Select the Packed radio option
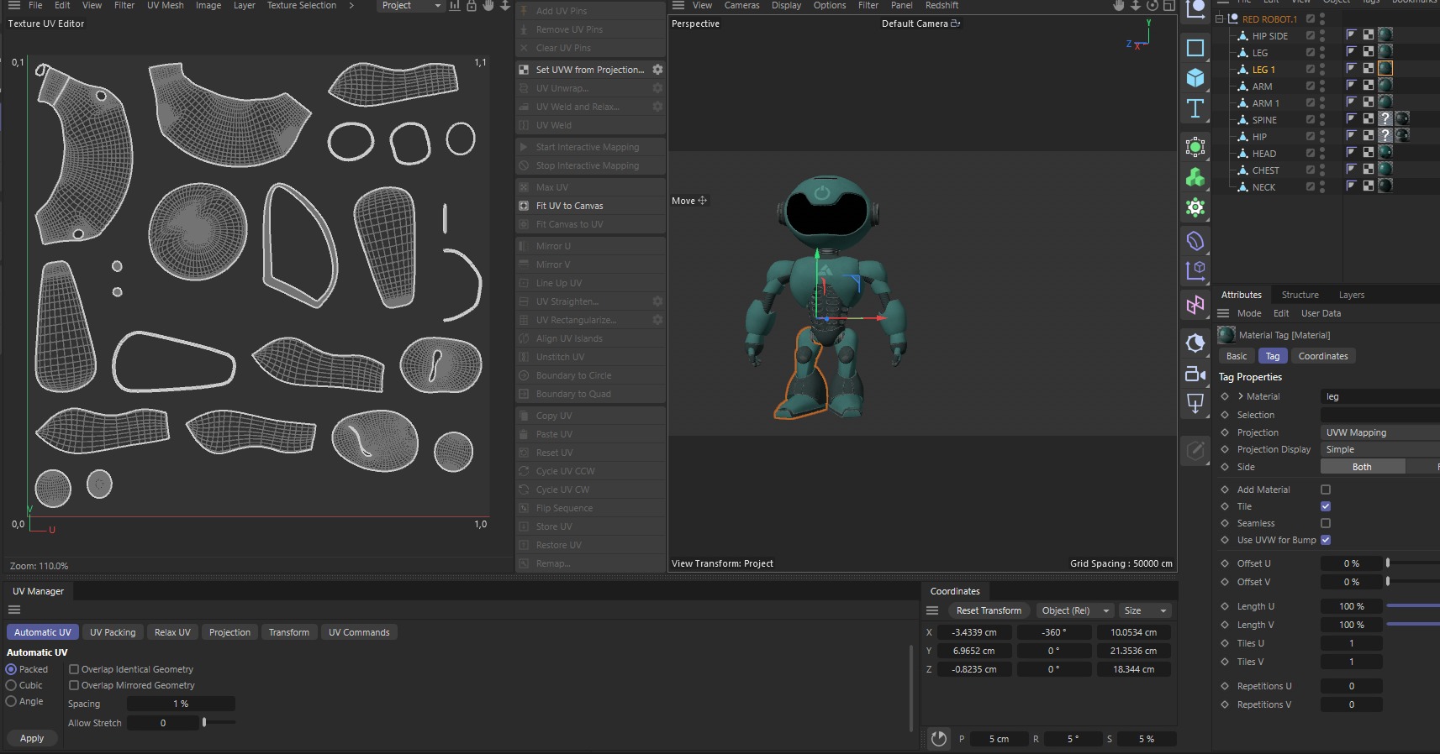 click(11, 669)
